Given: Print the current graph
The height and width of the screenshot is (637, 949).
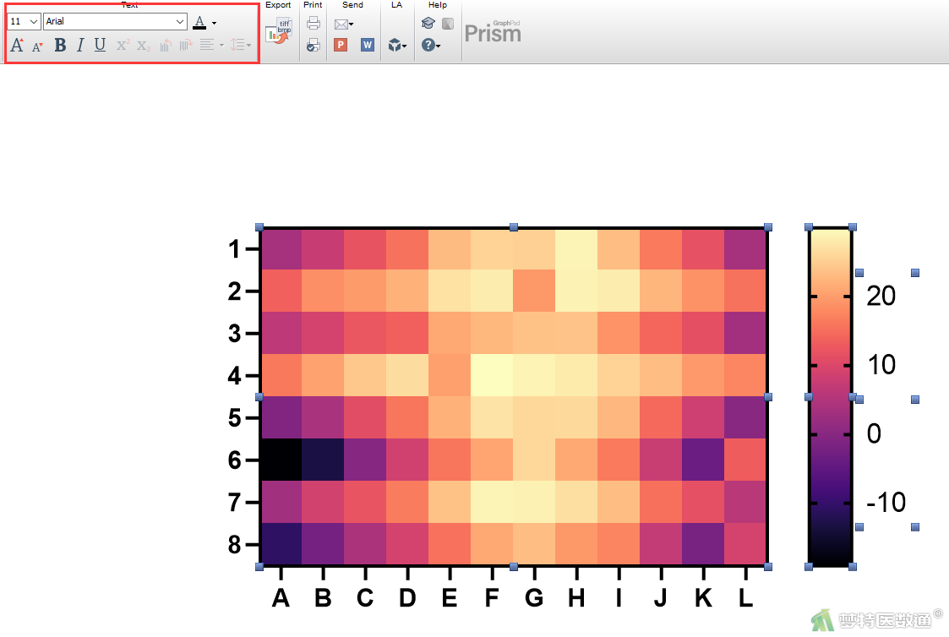Looking at the screenshot, I should tap(313, 24).
